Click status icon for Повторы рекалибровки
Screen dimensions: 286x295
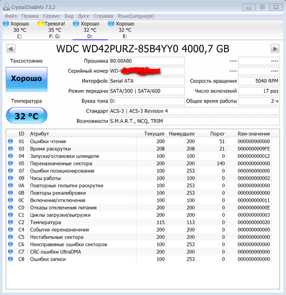[11, 192]
